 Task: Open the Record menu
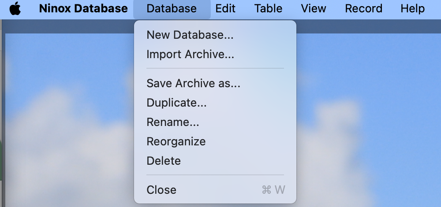(363, 9)
